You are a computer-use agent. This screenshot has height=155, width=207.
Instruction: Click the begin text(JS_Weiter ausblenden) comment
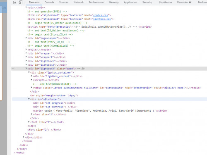tap(57, 23)
